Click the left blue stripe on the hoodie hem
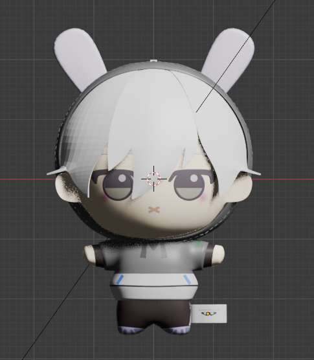Screen dimensions: 314x360 click(120, 280)
